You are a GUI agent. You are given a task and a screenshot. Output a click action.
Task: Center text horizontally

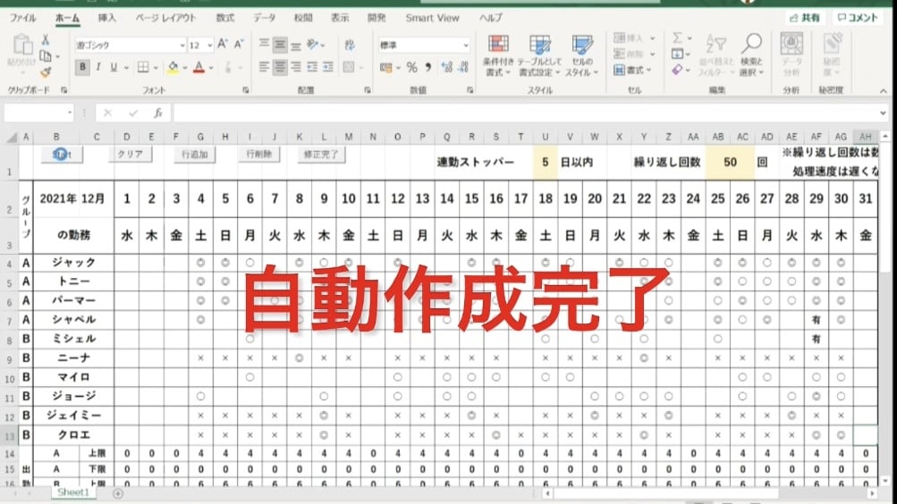coord(280,67)
